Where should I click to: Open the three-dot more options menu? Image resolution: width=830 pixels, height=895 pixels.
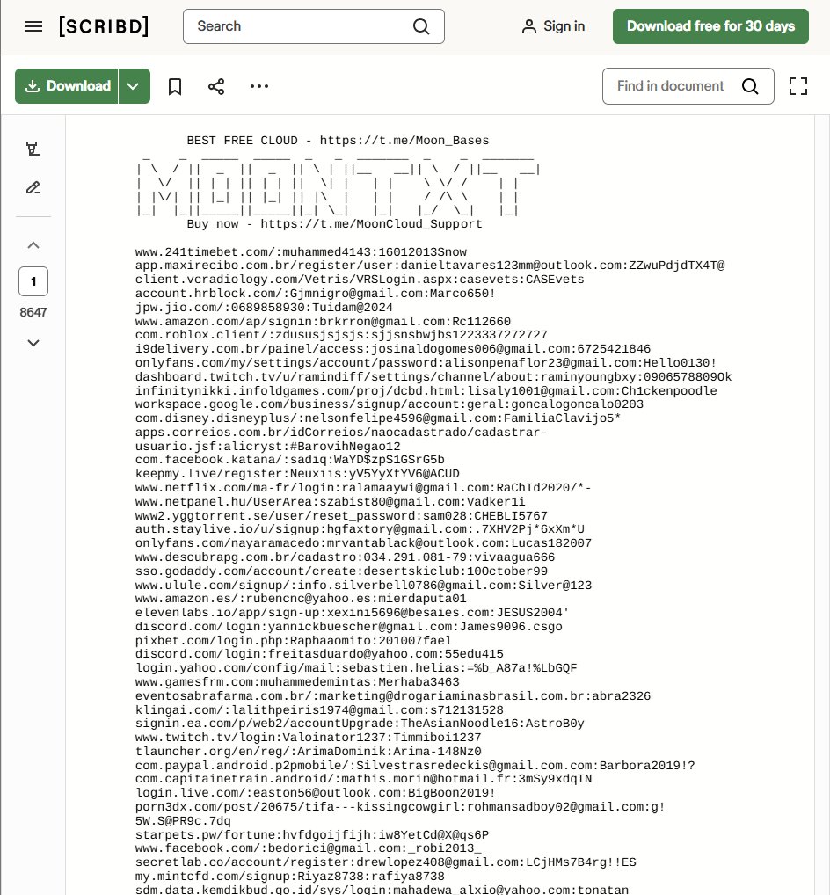tap(258, 86)
